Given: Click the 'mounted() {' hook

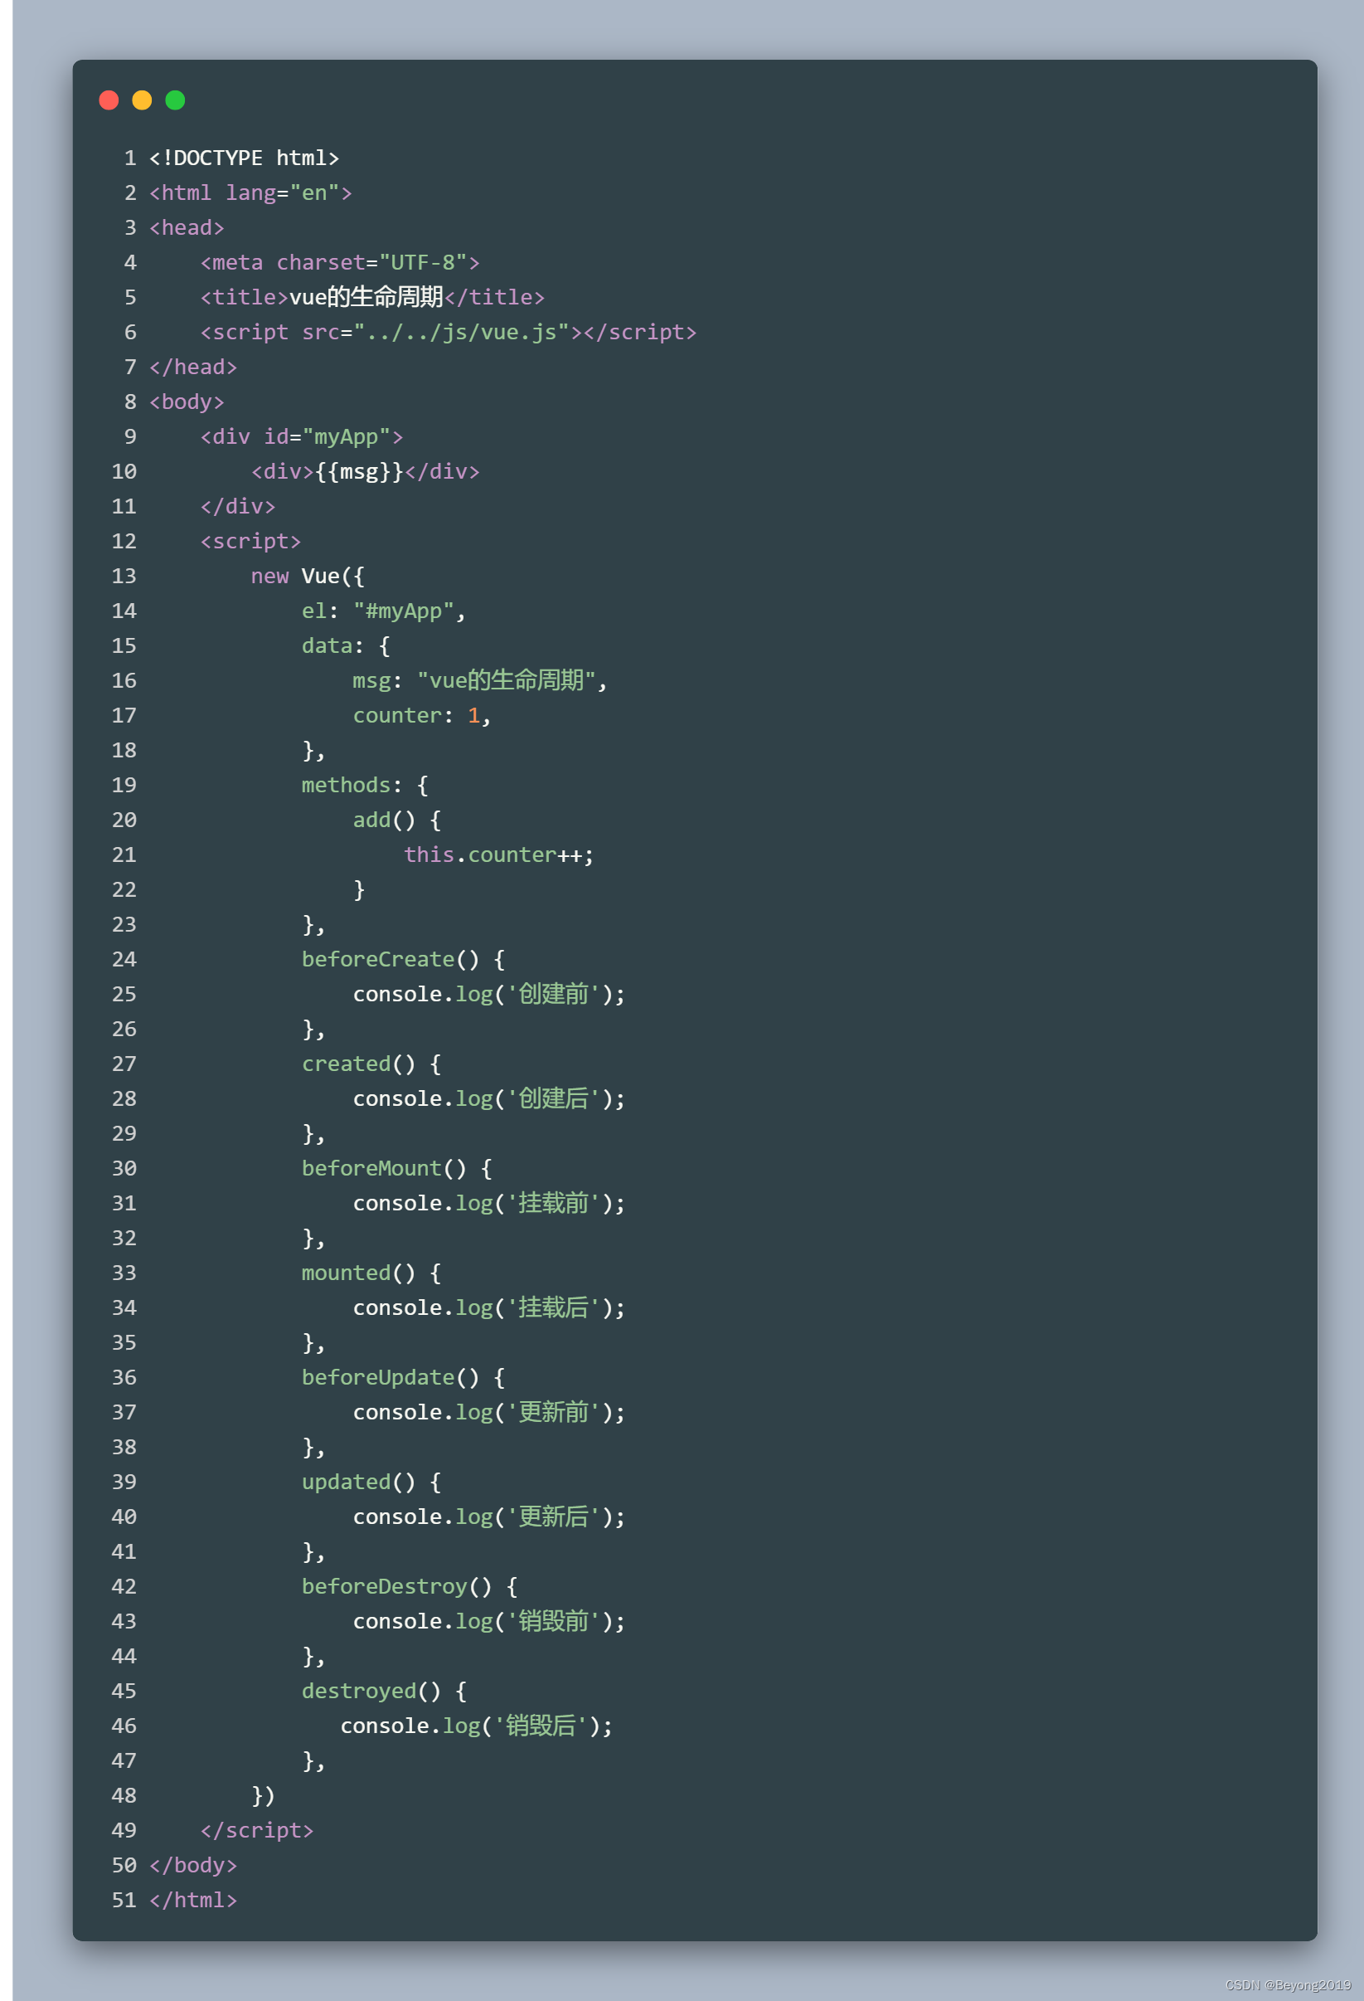Looking at the screenshot, I should 371,1273.
